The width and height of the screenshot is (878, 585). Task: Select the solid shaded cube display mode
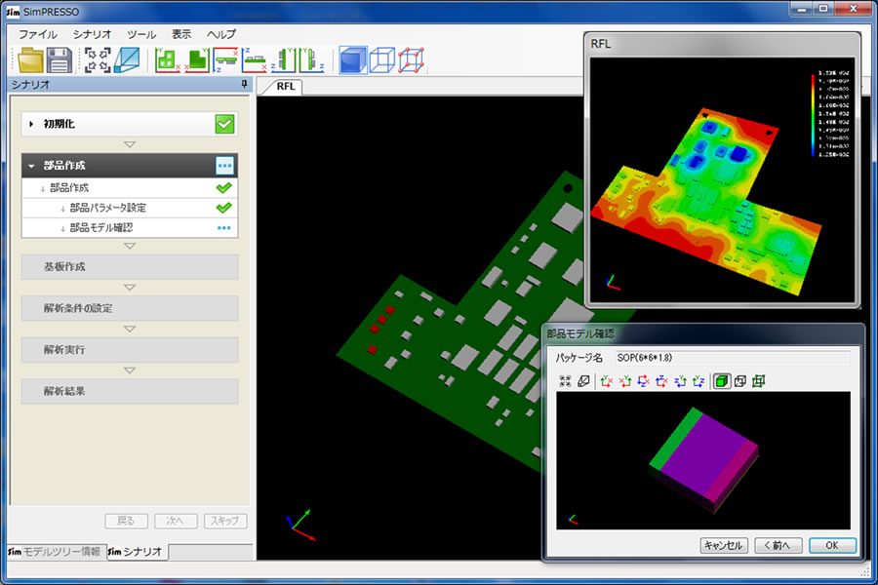tap(352, 60)
